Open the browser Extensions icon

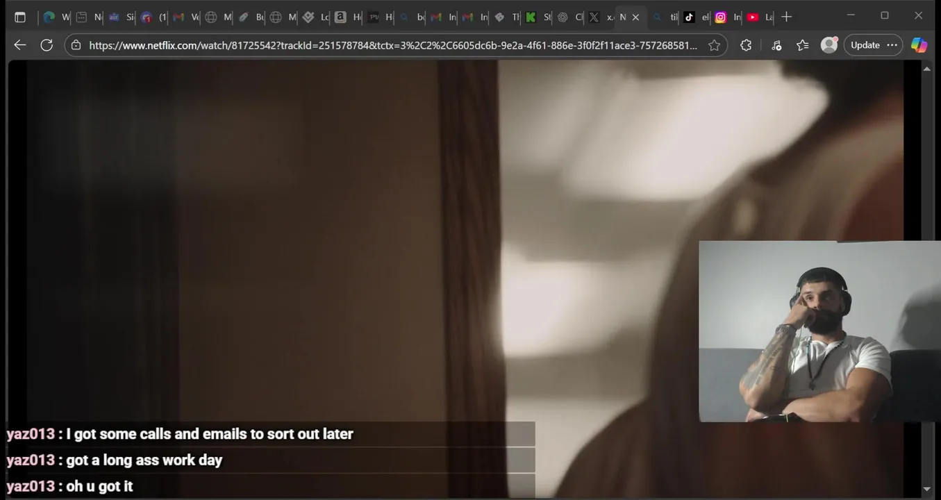click(x=746, y=45)
